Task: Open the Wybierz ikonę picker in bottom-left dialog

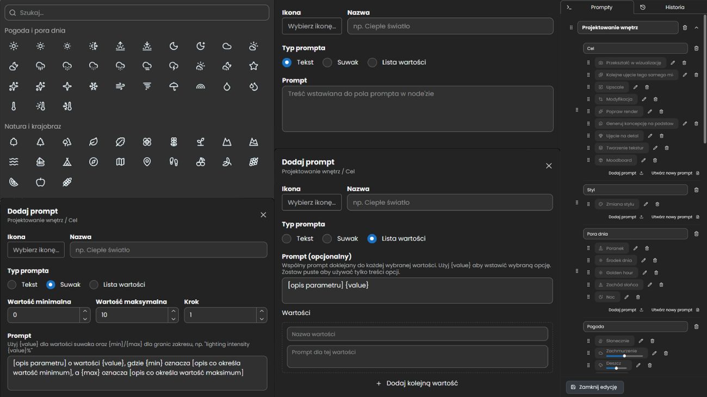Action: click(36, 250)
